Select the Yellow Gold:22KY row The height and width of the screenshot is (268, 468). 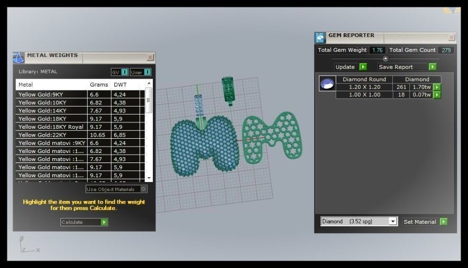pos(80,135)
